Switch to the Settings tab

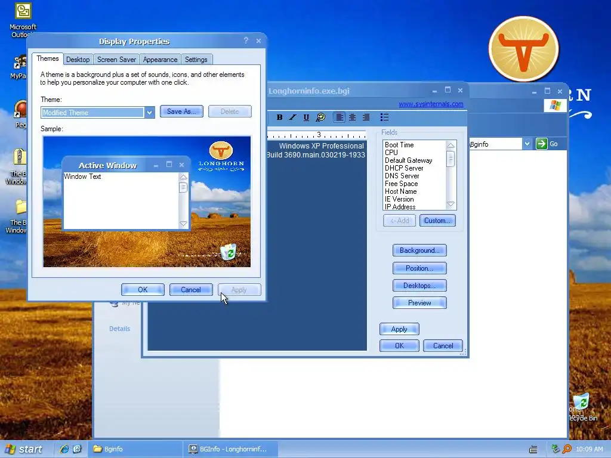[x=196, y=60]
